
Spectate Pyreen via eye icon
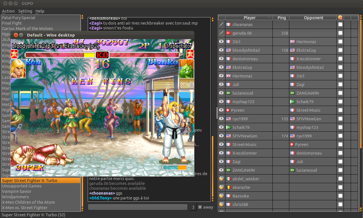(x=221, y=110)
